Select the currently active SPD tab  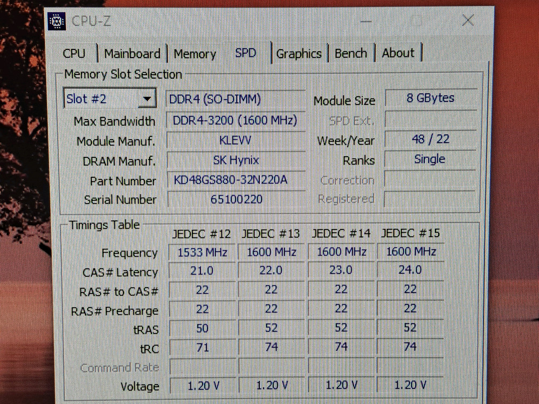pos(246,53)
